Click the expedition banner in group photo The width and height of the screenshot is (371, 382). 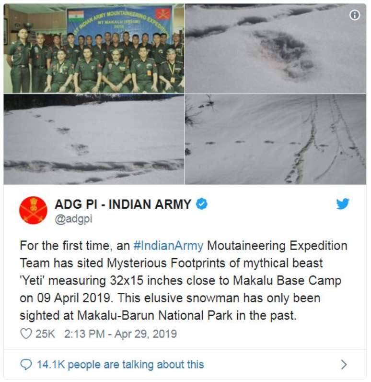click(120, 24)
